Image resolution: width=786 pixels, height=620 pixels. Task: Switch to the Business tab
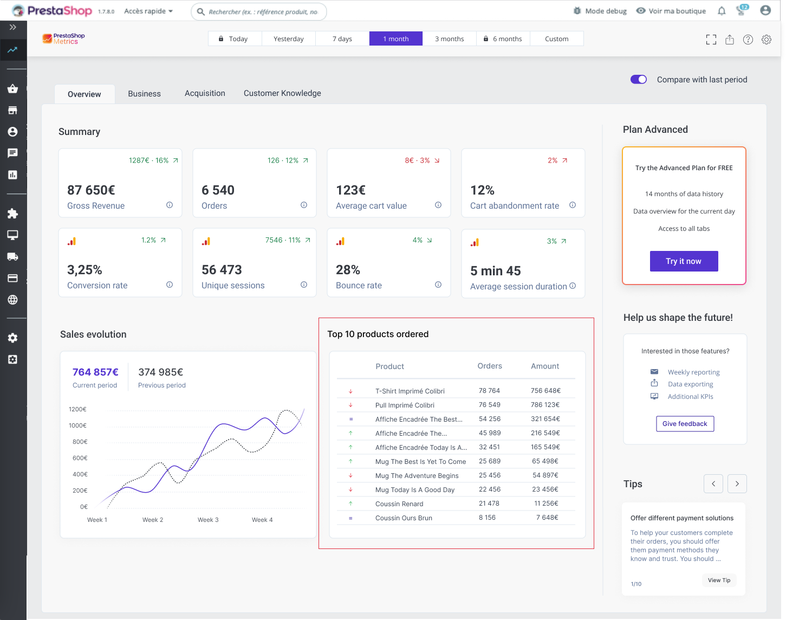pos(144,94)
